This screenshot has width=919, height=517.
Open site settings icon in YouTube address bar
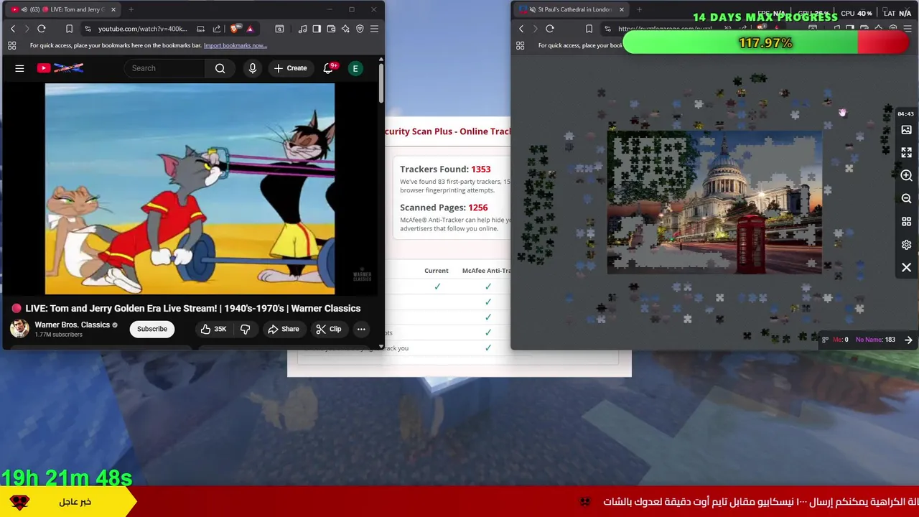click(x=88, y=29)
